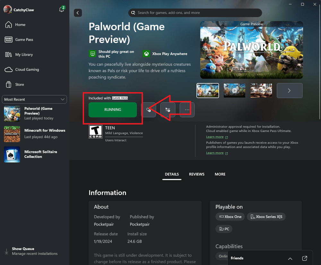Open Game Pass in the sidebar

pyautogui.click(x=24, y=40)
